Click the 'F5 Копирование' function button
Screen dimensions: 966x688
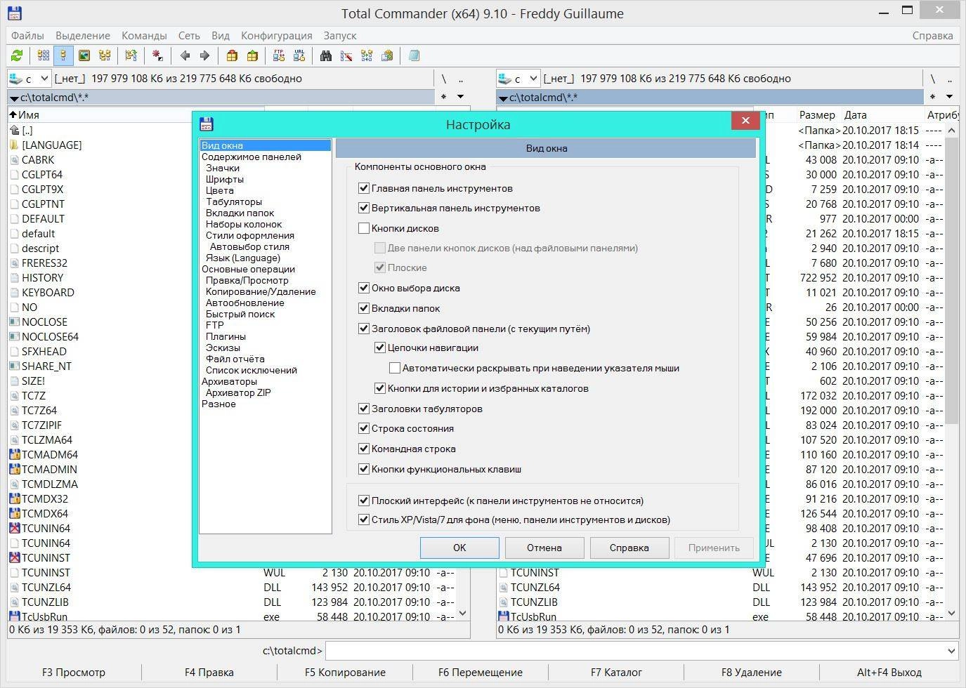(345, 672)
